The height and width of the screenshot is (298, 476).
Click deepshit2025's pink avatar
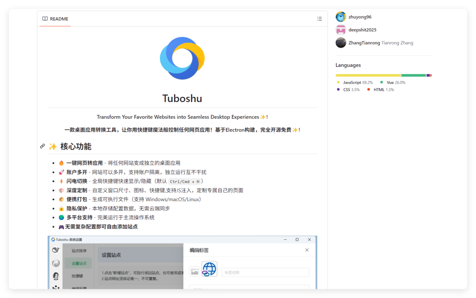point(341,29)
